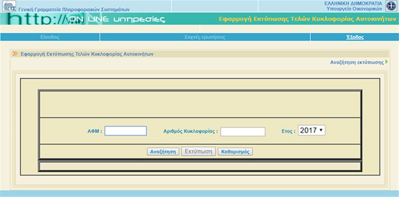Image resolution: width=399 pixels, height=197 pixels.
Task: Click the Hellenic Republic emblem icon
Action: [391, 6]
